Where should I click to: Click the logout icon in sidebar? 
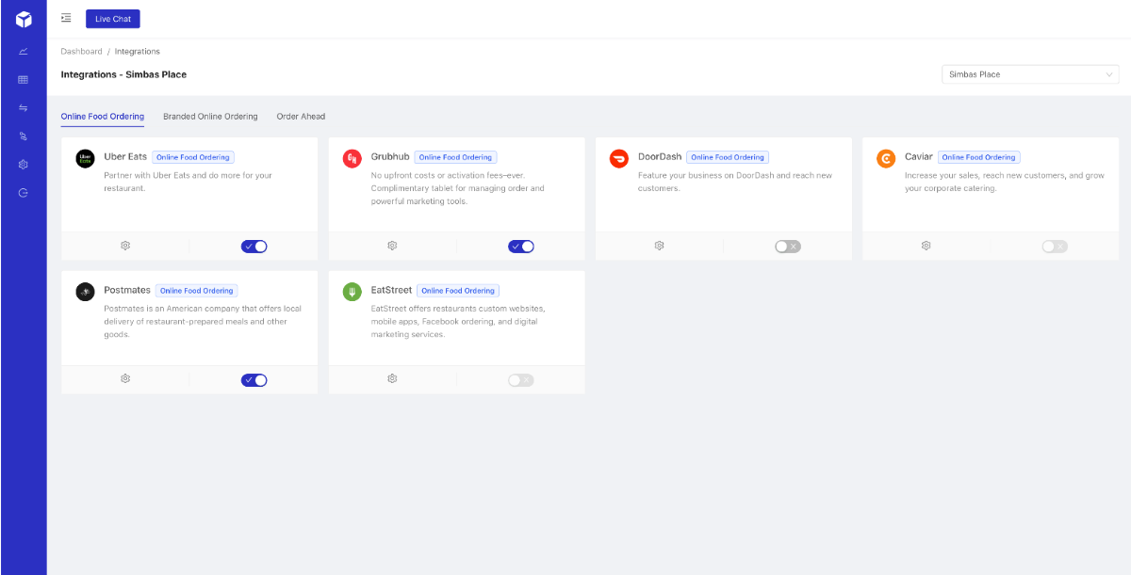click(24, 192)
